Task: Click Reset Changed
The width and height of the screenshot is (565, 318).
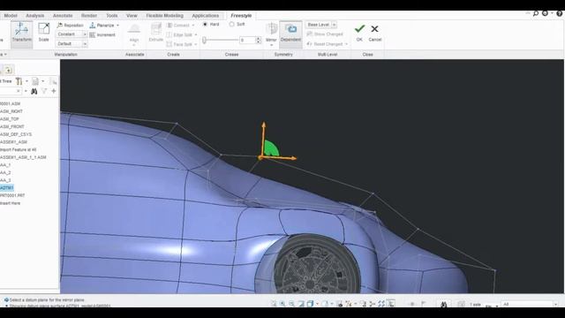Action: tap(325, 44)
